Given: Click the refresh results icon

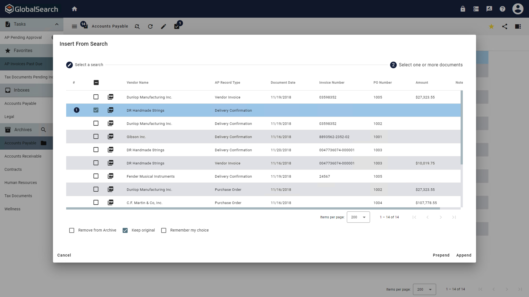Looking at the screenshot, I should click(150, 26).
